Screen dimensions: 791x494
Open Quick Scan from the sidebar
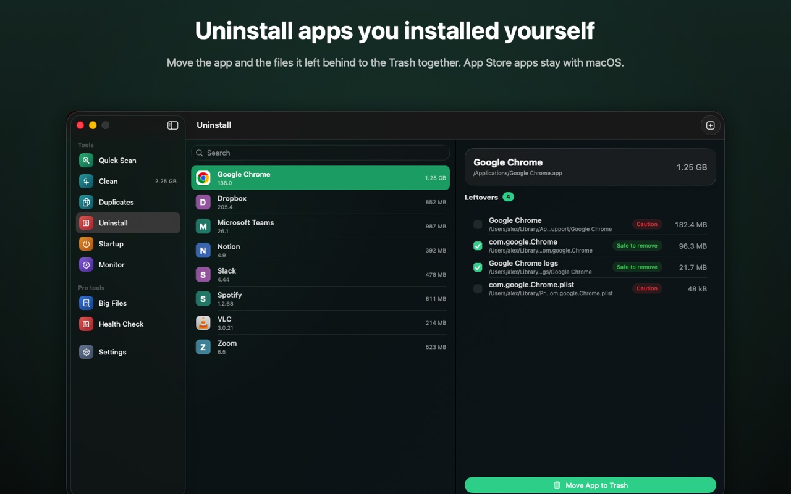tap(128, 161)
